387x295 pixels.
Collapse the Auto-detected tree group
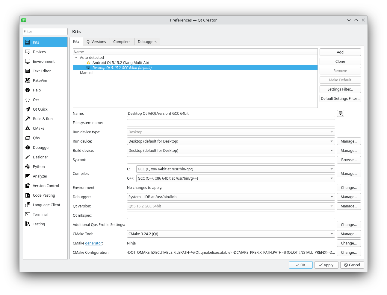point(76,57)
